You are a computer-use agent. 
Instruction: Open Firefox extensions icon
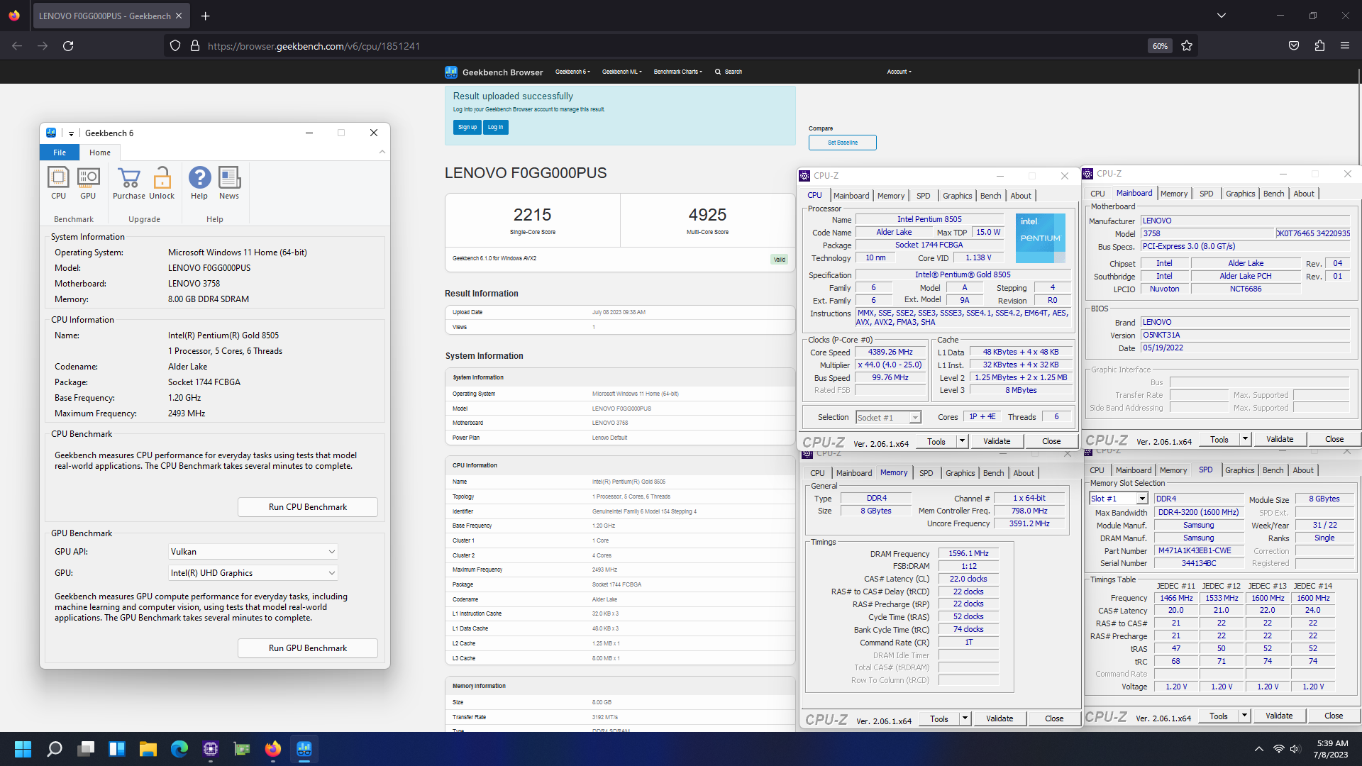(x=1319, y=46)
